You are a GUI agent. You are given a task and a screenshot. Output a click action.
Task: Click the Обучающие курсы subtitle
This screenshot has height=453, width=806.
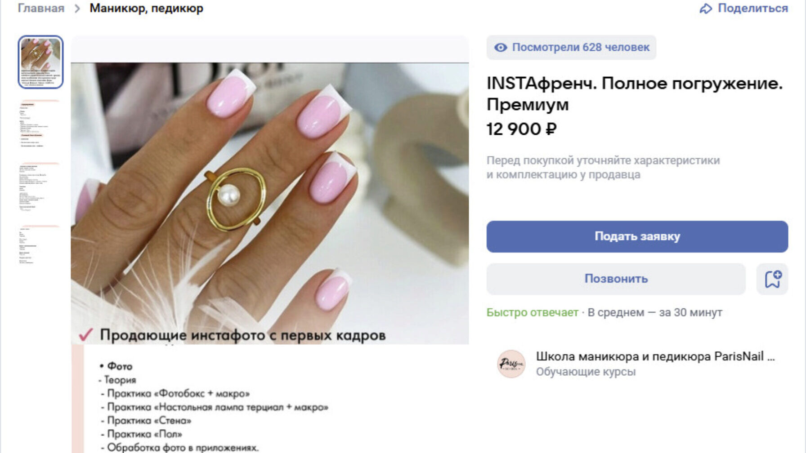(x=586, y=372)
